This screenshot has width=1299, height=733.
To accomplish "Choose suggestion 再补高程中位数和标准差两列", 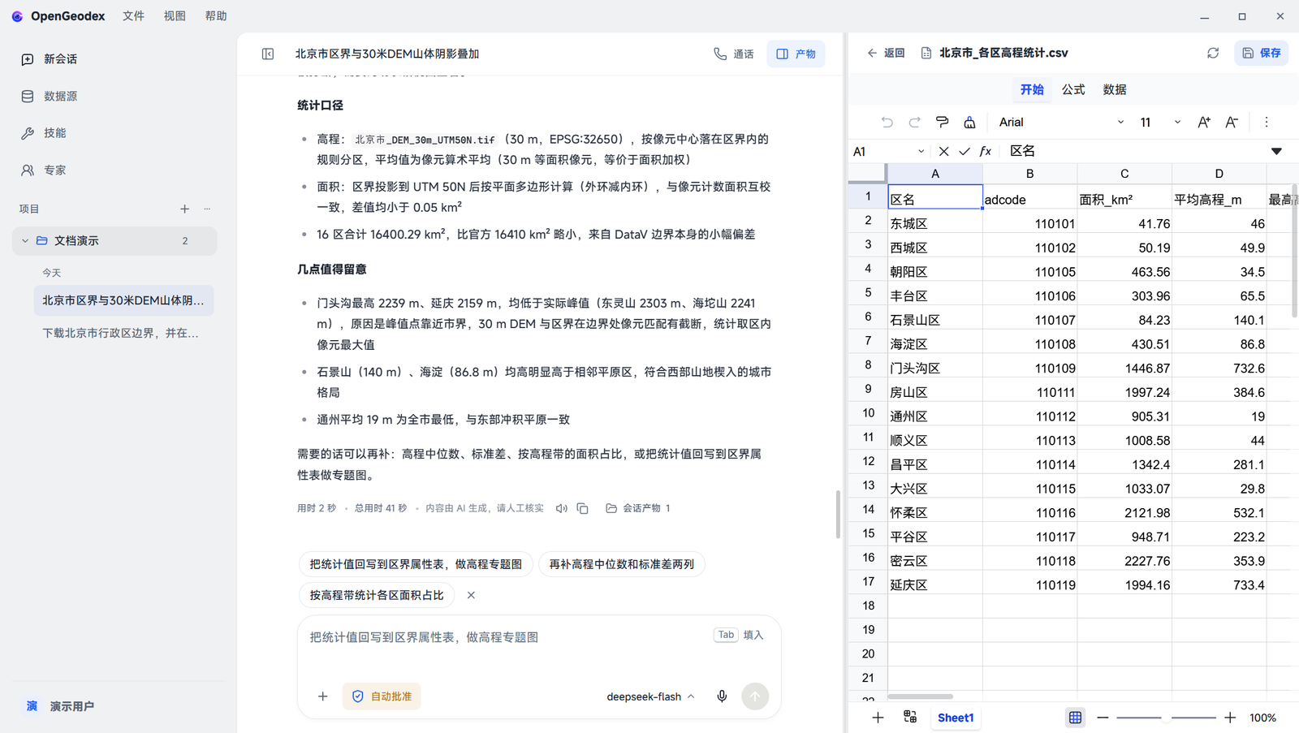I will (x=622, y=564).
